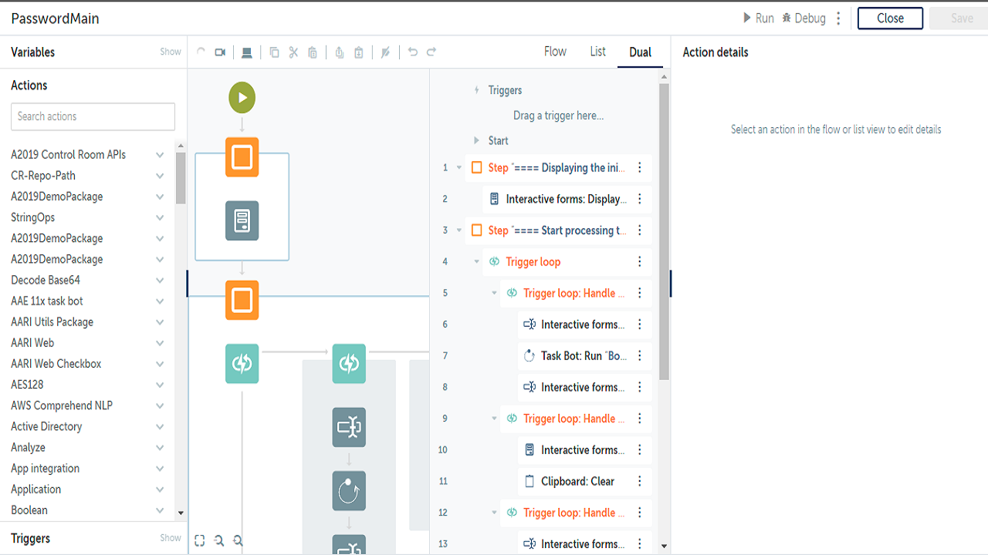The image size is (988, 555).
Task: Show the Variables panel
Action: point(171,52)
